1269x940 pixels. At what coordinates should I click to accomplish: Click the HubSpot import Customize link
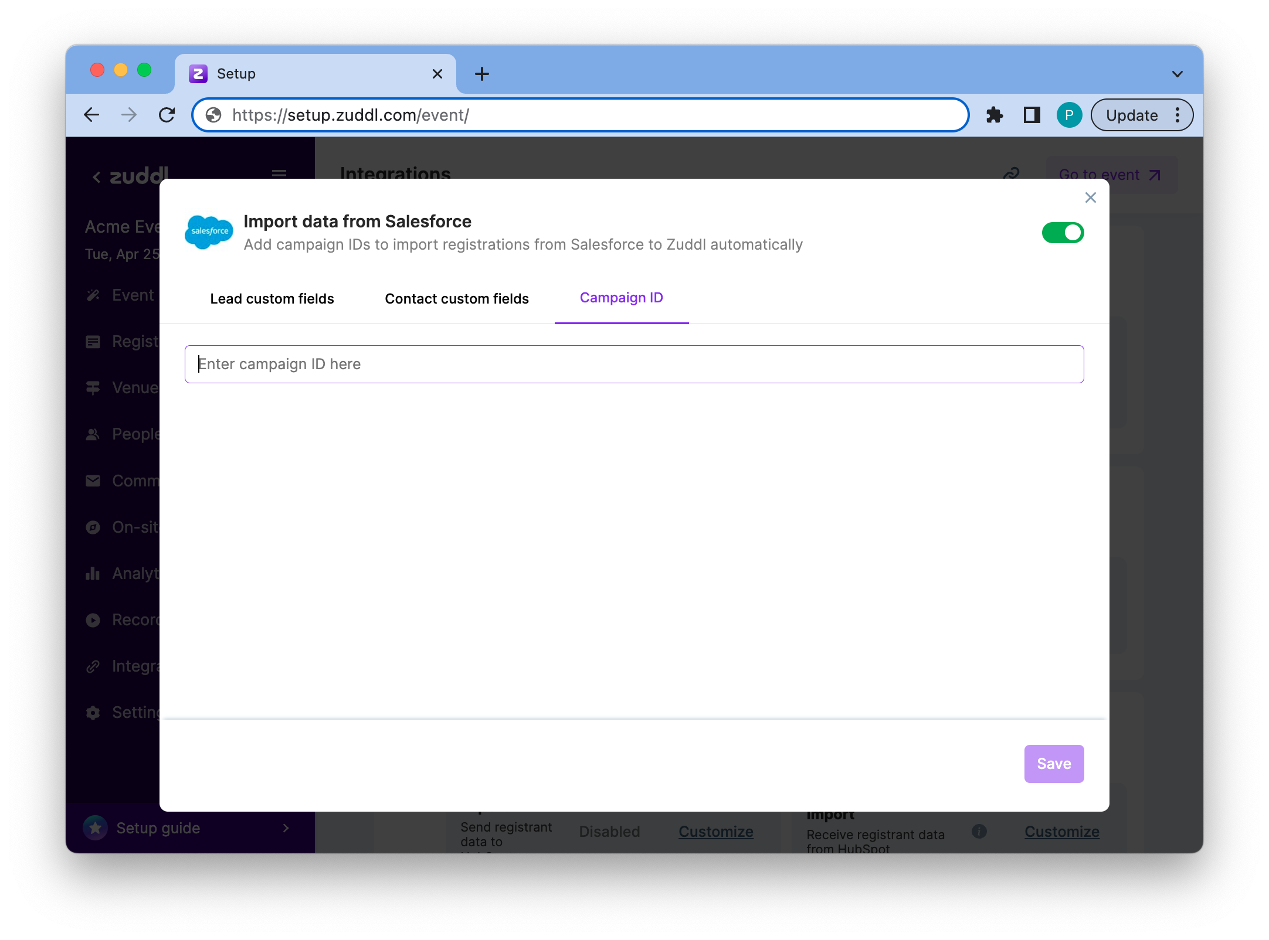[x=1061, y=831]
